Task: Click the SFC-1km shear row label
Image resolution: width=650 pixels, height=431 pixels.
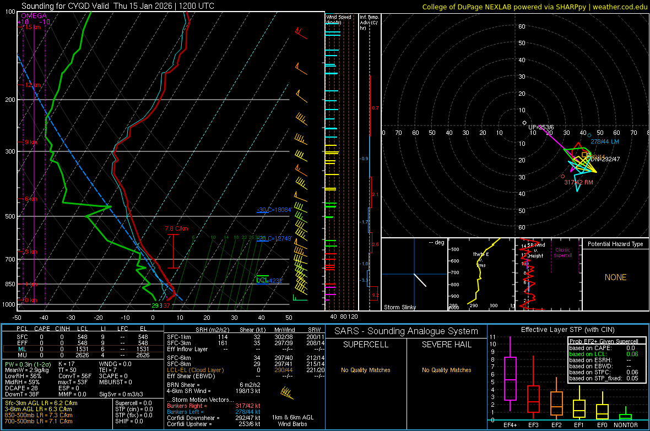Action: click(179, 337)
